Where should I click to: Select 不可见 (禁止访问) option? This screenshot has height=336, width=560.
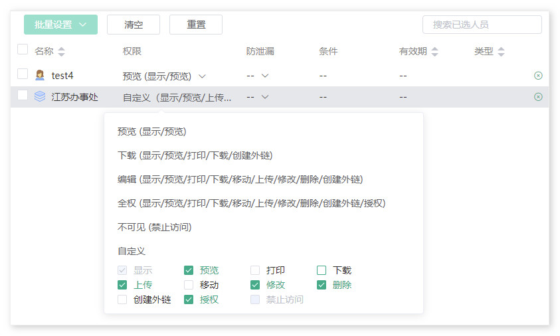pyautogui.click(x=154, y=227)
